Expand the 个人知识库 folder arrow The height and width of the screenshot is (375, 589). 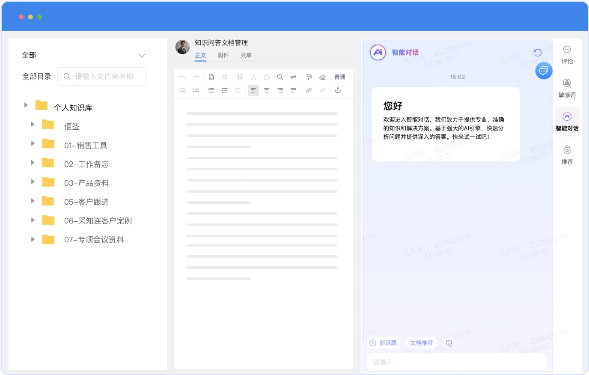click(x=26, y=105)
